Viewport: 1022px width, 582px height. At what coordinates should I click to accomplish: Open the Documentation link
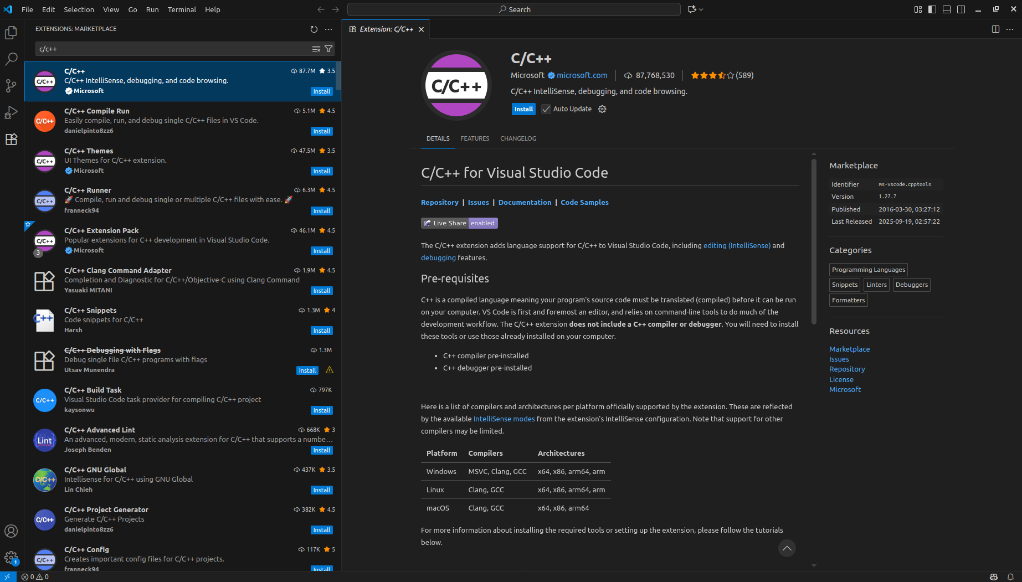(525, 202)
